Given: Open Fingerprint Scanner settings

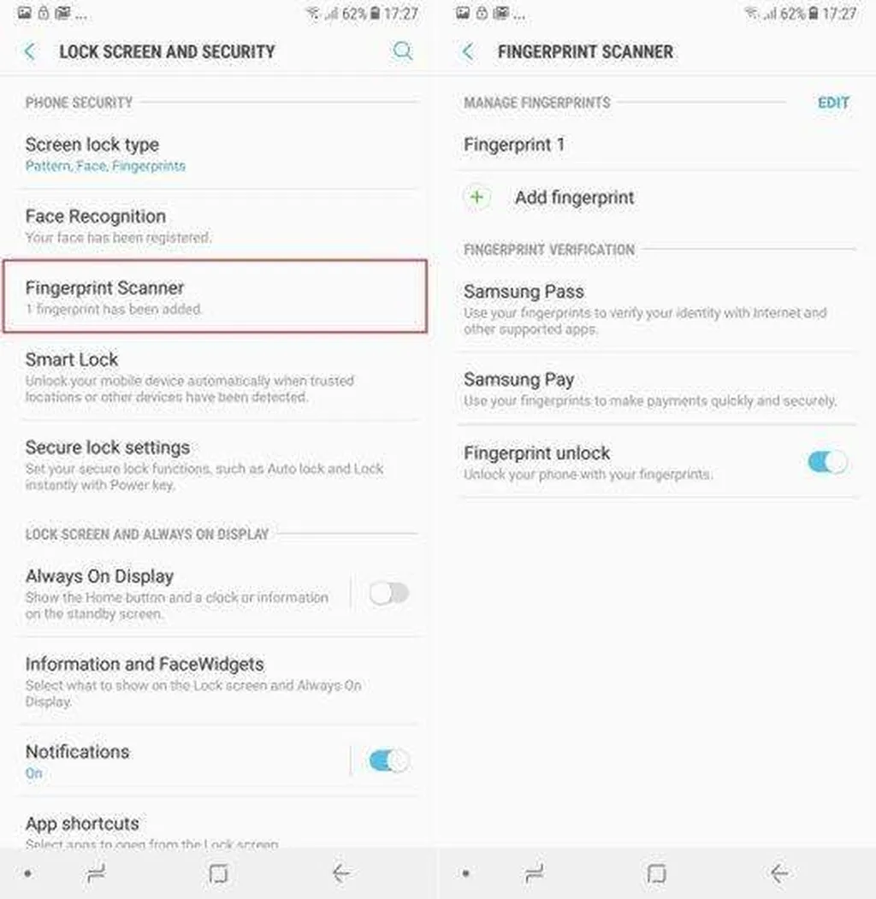Looking at the screenshot, I should [x=215, y=297].
